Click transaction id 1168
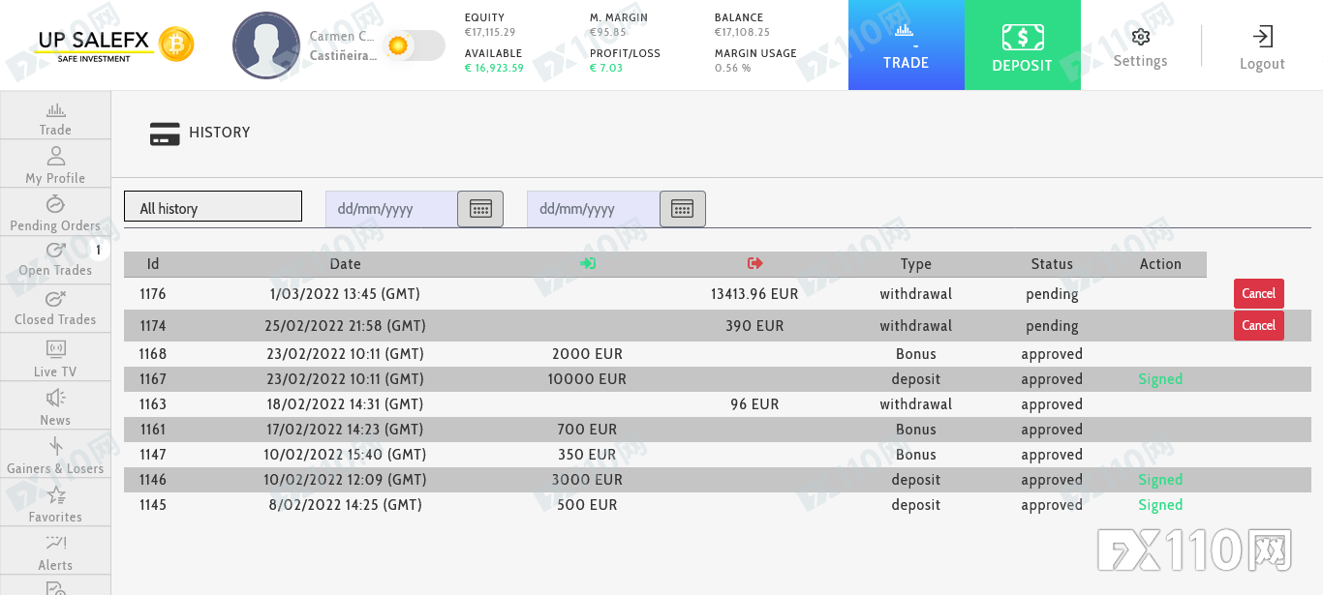The image size is (1323, 595). click(x=153, y=354)
